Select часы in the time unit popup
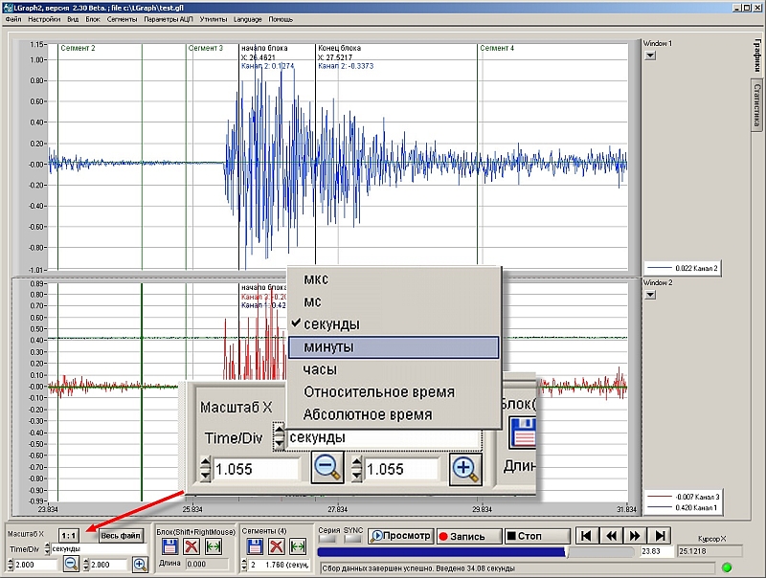Viewport: 766px width, 578px height. [394, 369]
